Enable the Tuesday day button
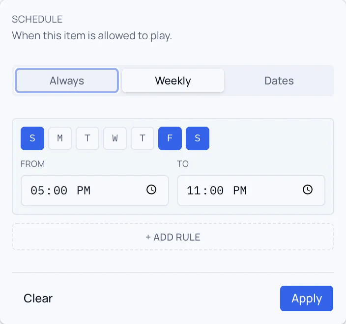The height and width of the screenshot is (324, 346). pyautogui.click(x=87, y=138)
